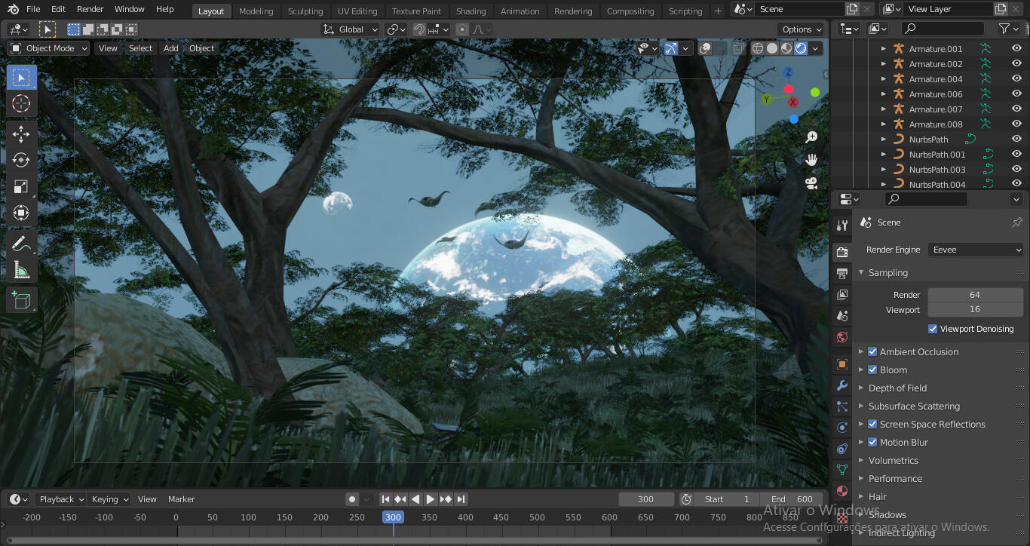Select the Rotate tool in the toolbar

21,160
